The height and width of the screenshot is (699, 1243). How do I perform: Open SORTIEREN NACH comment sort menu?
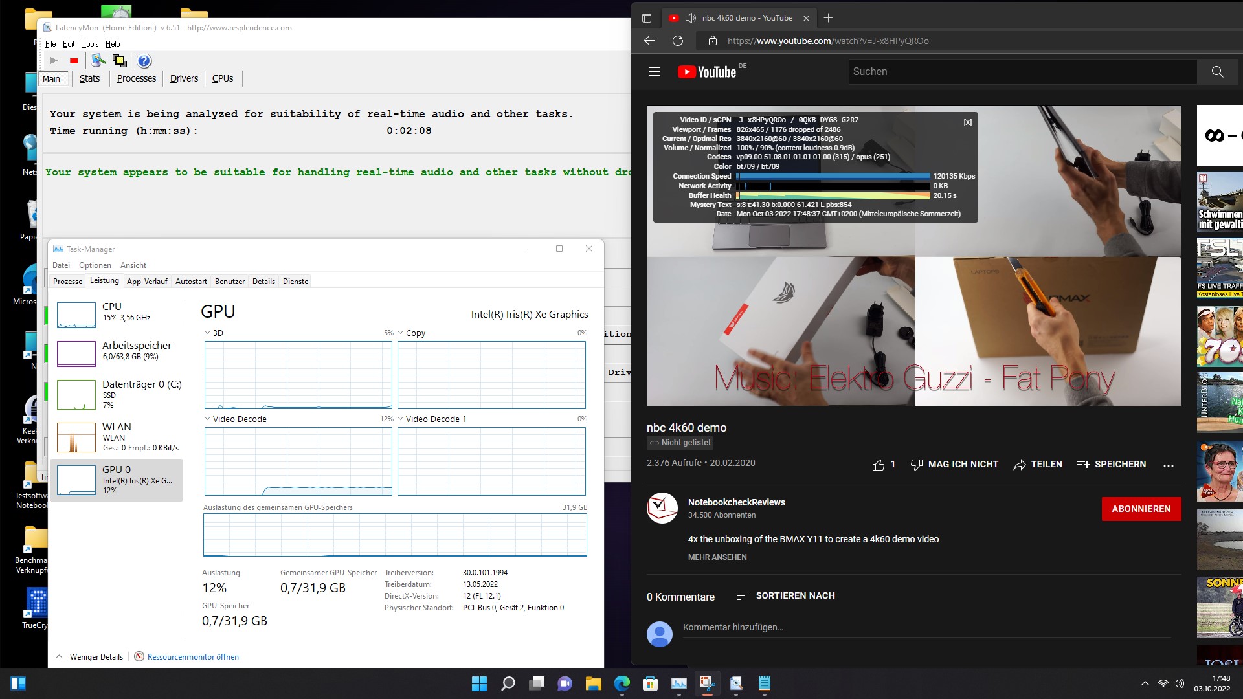(x=786, y=595)
